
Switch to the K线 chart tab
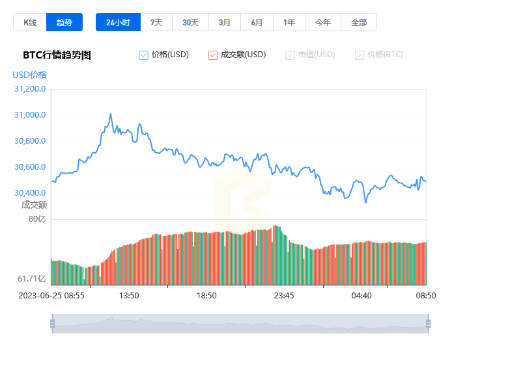tap(30, 22)
